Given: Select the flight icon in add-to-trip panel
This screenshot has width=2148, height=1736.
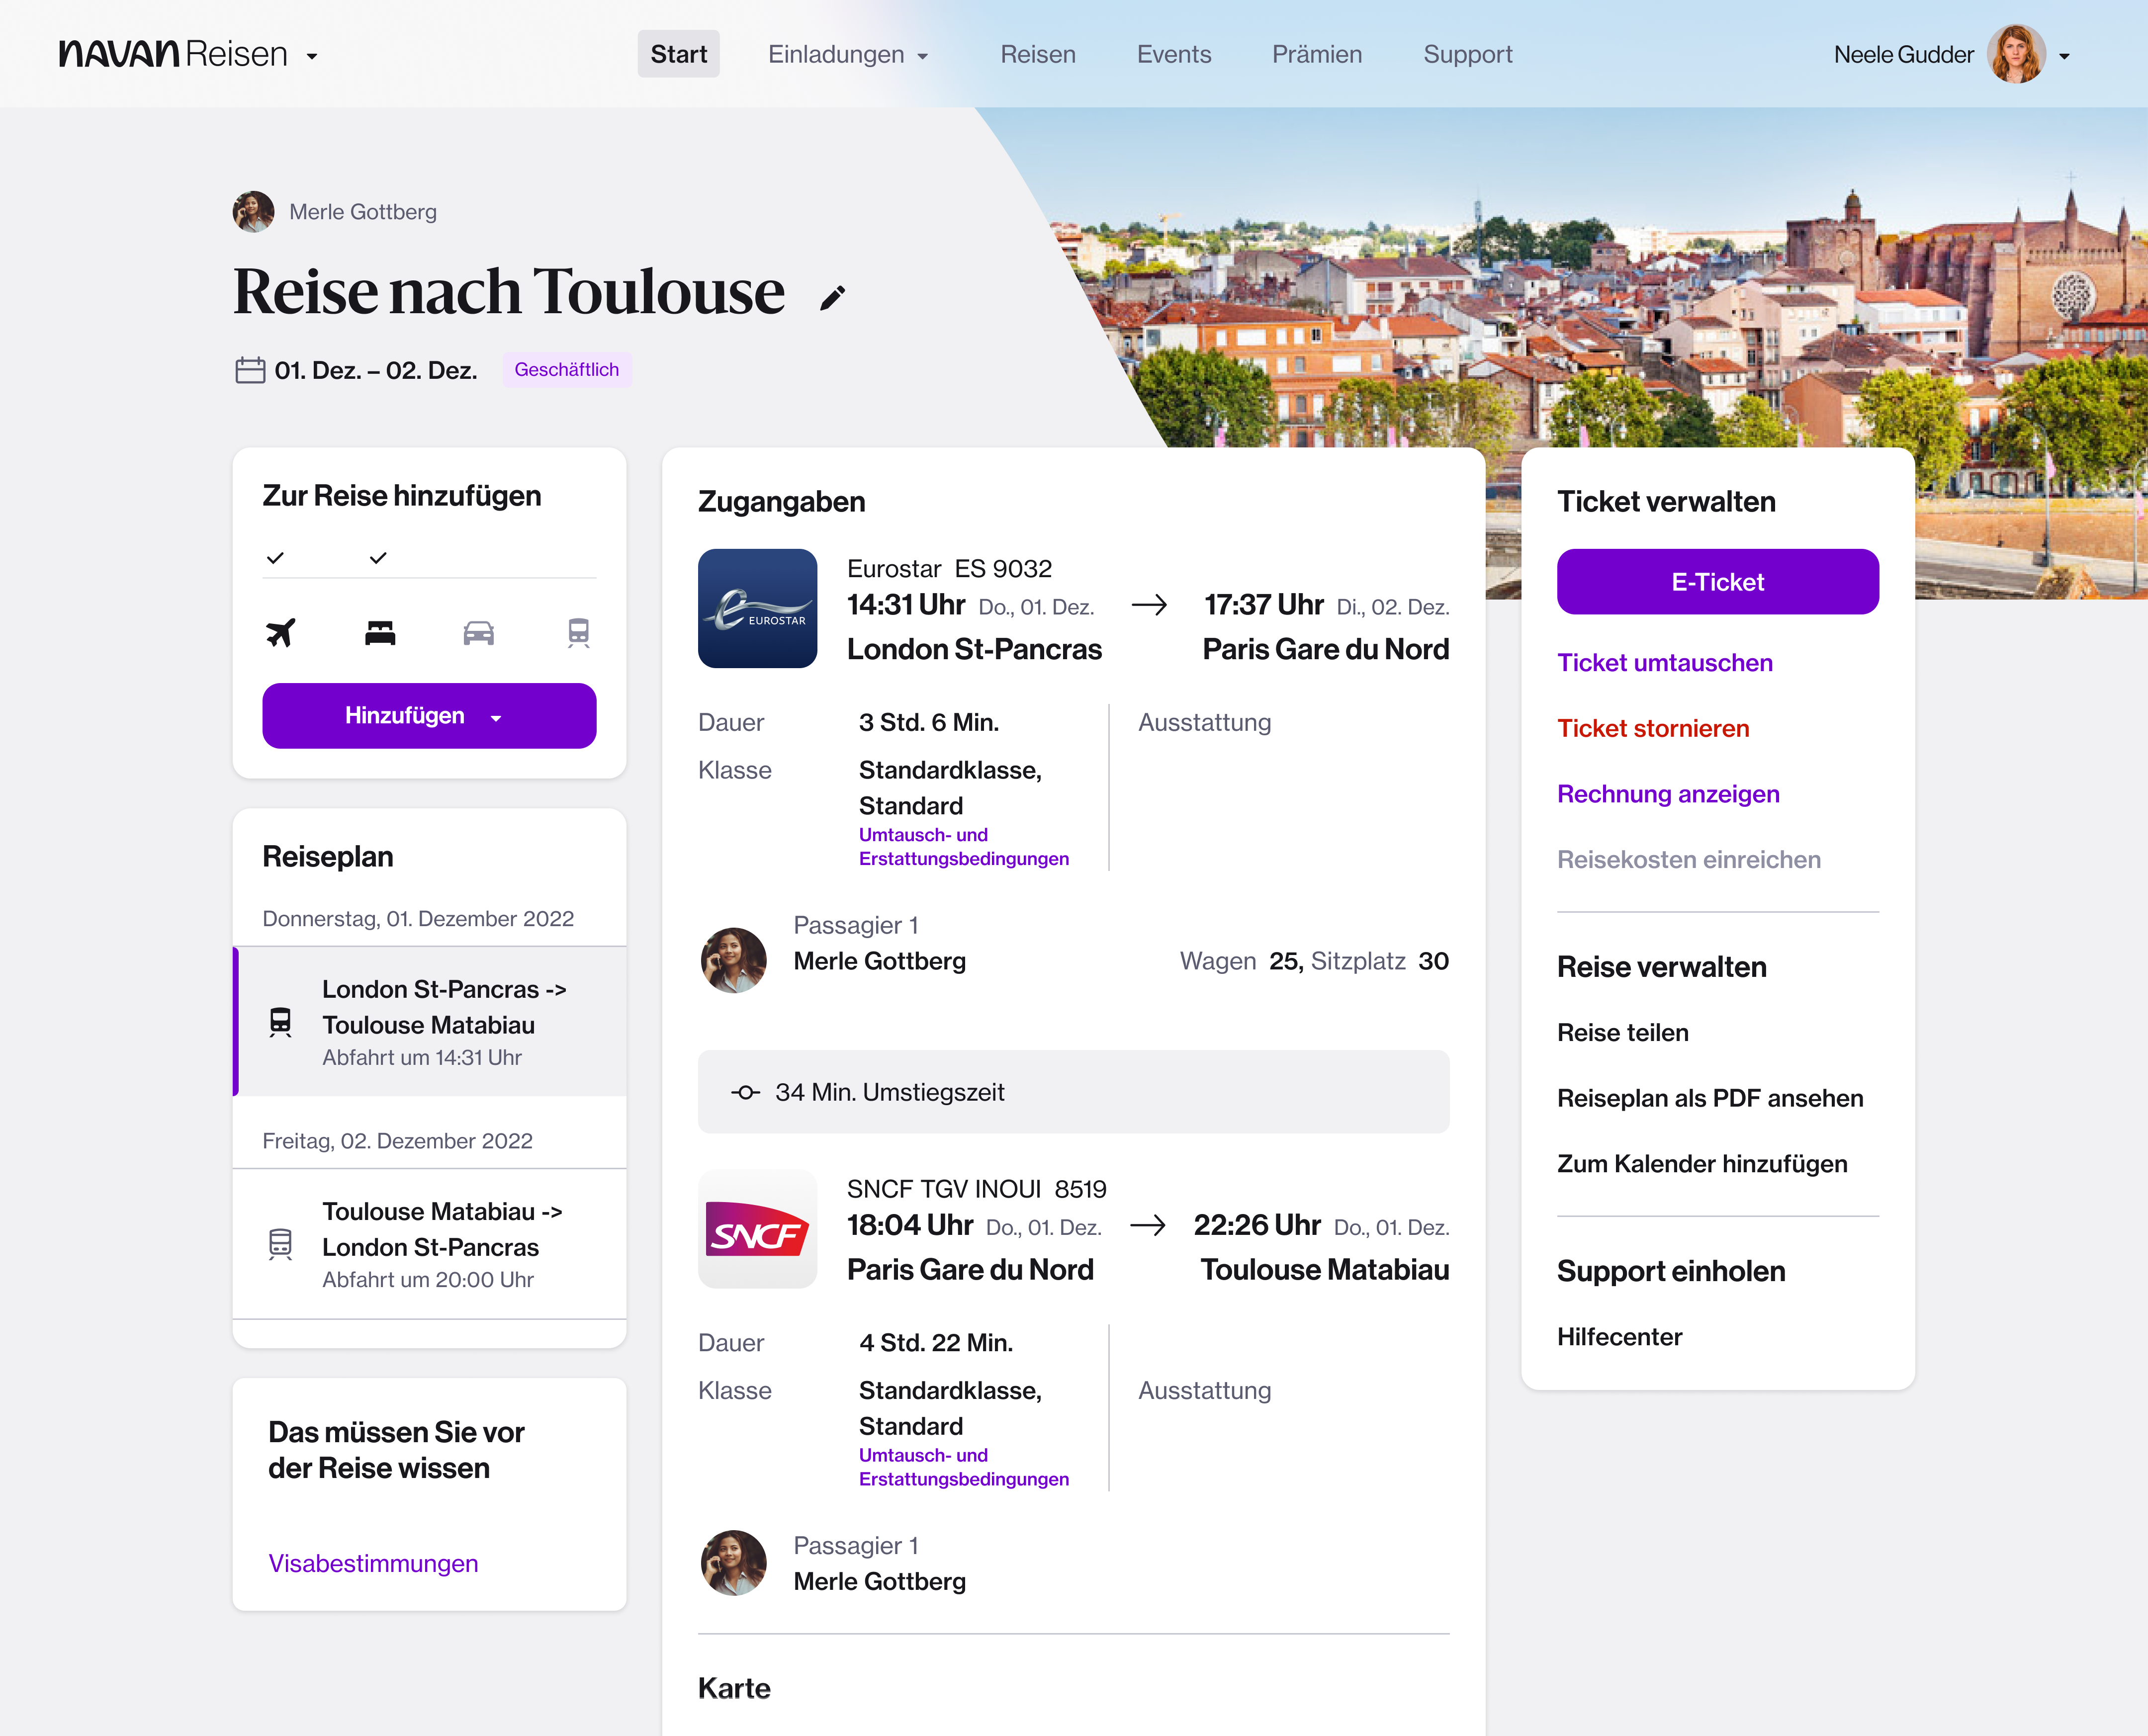Looking at the screenshot, I should pos(281,632).
